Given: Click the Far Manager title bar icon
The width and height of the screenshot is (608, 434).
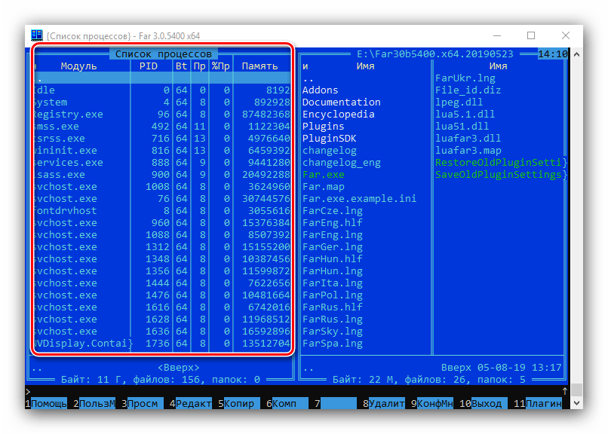Looking at the screenshot, I should (x=37, y=35).
